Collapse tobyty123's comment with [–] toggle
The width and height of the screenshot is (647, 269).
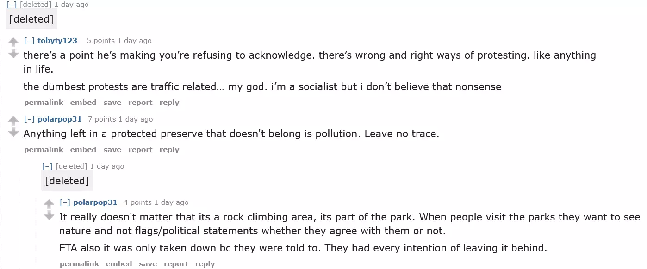30,41
